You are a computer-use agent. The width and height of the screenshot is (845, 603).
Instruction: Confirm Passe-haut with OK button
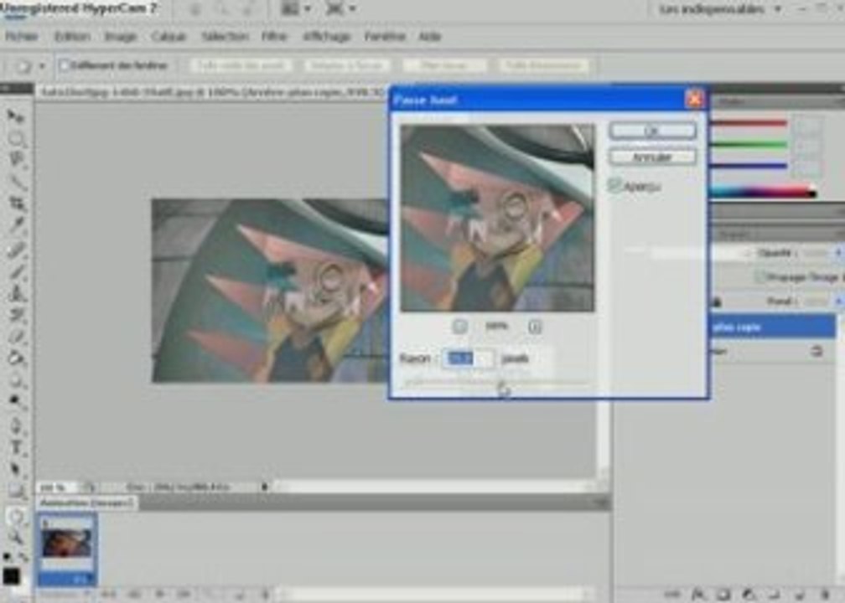click(652, 131)
